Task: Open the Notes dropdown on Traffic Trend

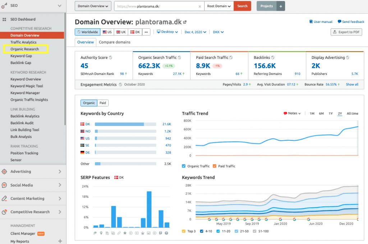Action: click(292, 113)
